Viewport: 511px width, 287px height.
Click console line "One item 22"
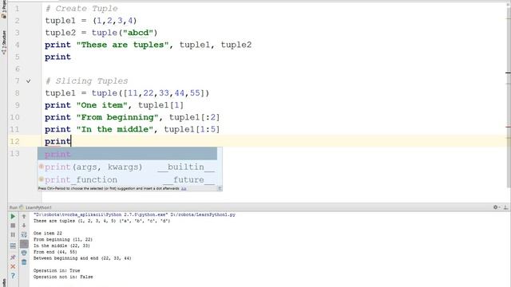click(x=48, y=234)
